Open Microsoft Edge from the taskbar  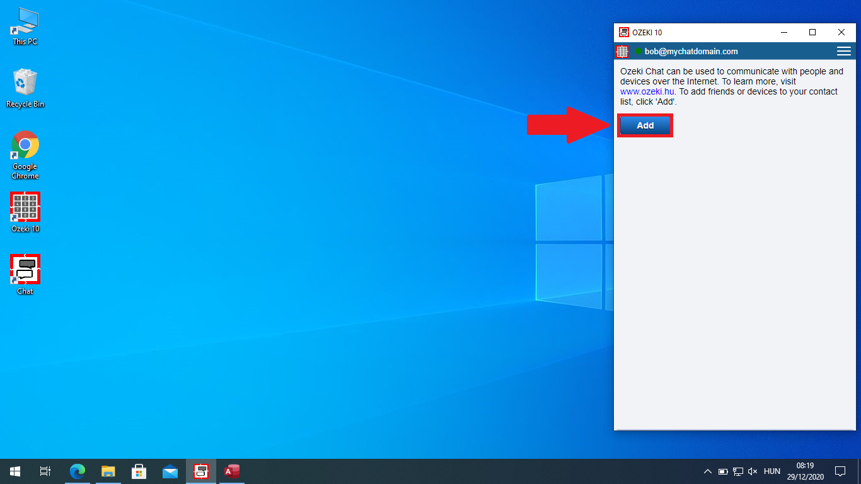(78, 471)
